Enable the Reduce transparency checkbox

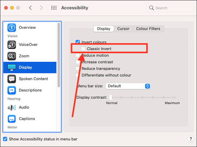[x=78, y=68]
